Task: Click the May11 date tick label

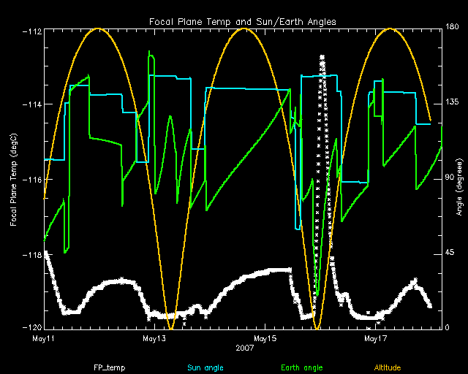Action: [x=45, y=339]
